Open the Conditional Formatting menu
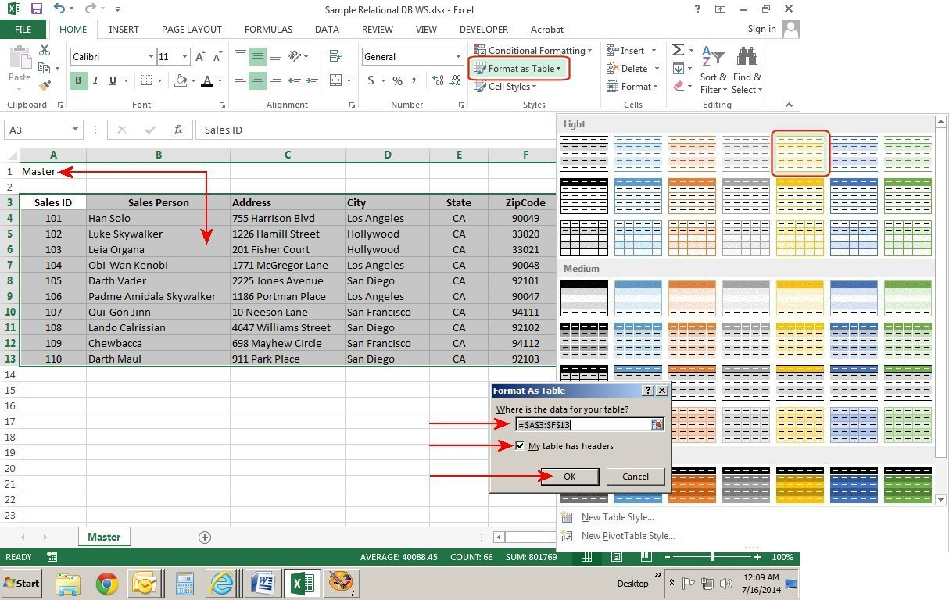949x600 pixels. 532,50
